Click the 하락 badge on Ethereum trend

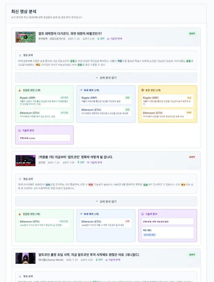(x=128, y=221)
